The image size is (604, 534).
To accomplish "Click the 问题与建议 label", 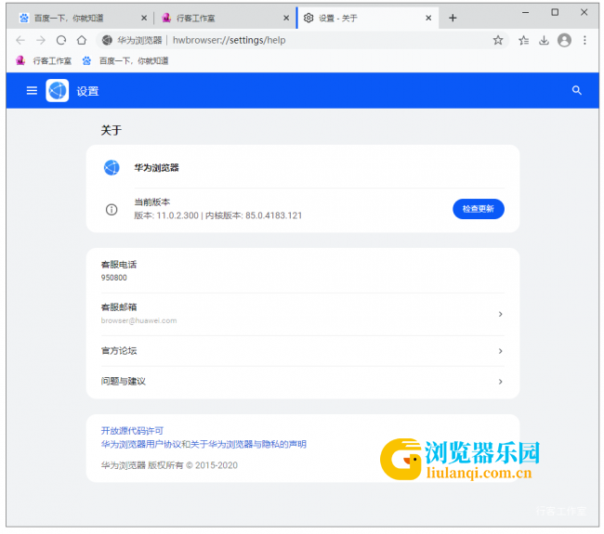I will [x=124, y=382].
